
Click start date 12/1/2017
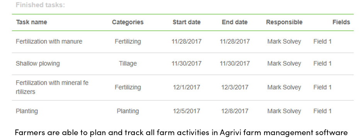pyautogui.click(x=187, y=87)
